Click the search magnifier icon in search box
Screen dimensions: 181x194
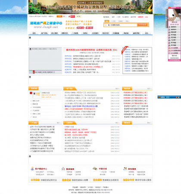click(x=106, y=25)
